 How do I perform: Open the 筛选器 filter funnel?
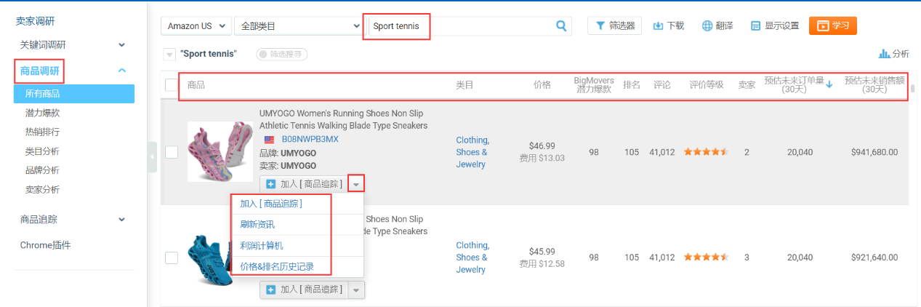[614, 25]
